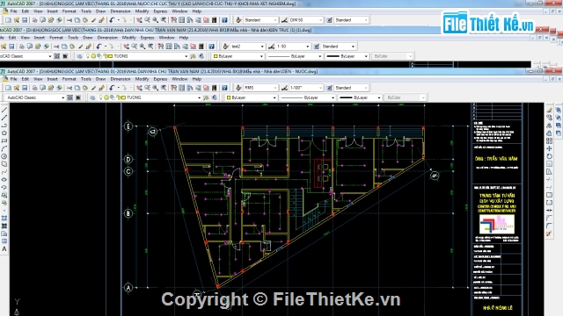Click Save icon in DIEN-NUOC window toolbar

pyautogui.click(x=25, y=88)
